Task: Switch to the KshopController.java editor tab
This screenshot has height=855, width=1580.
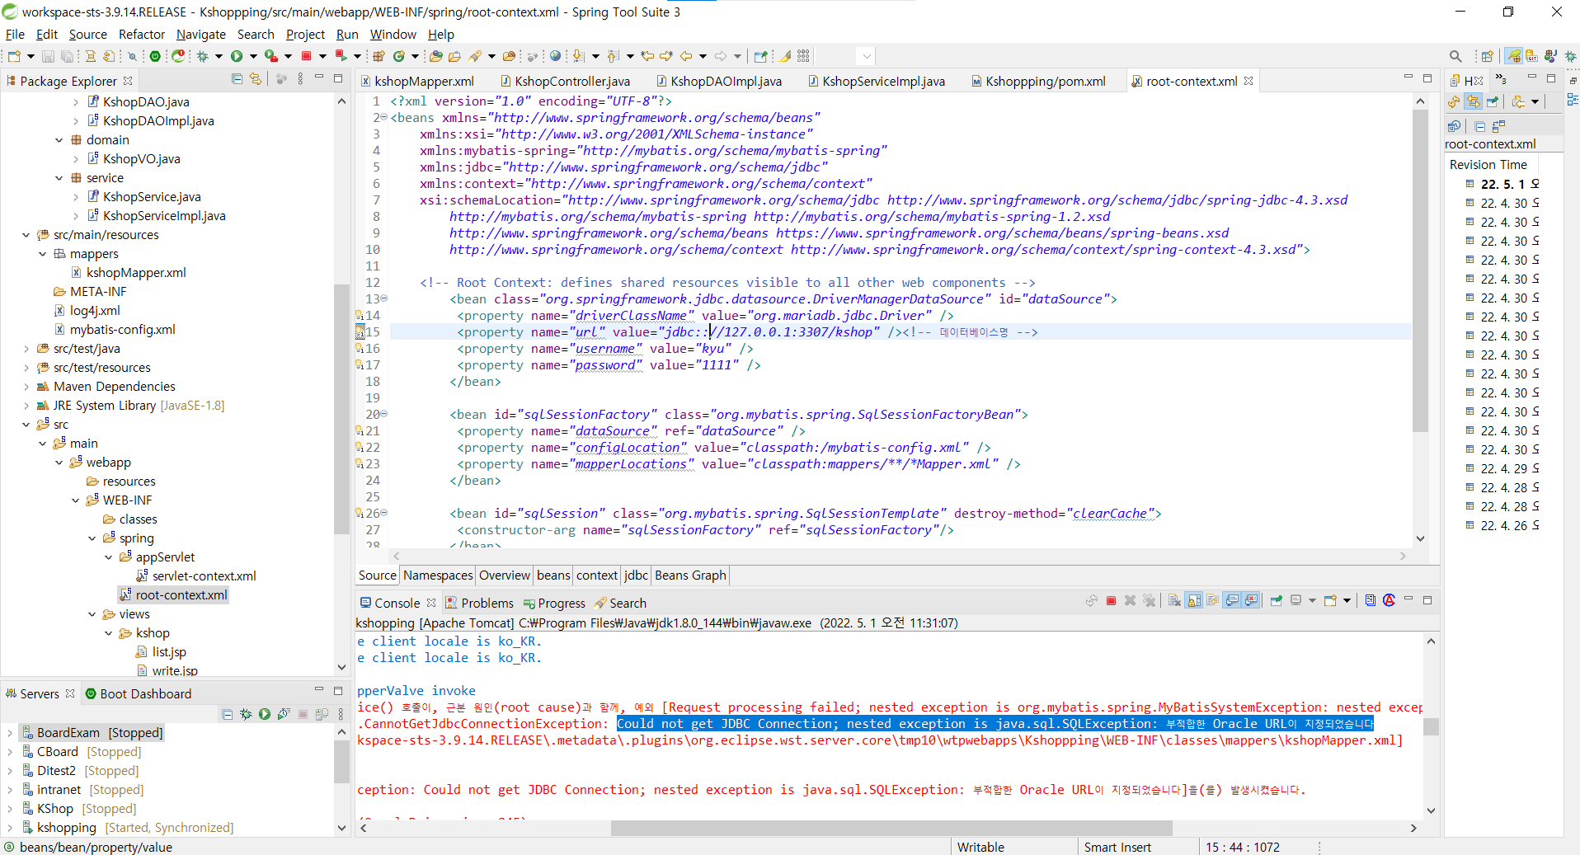Action: (565, 81)
